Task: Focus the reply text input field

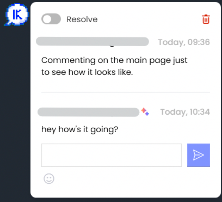Action: pos(112,155)
